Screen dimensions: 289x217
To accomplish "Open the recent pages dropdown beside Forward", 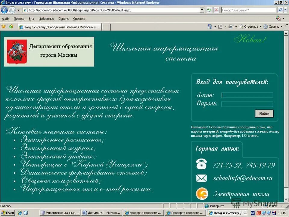I will pyautogui.click(x=18, y=10).
